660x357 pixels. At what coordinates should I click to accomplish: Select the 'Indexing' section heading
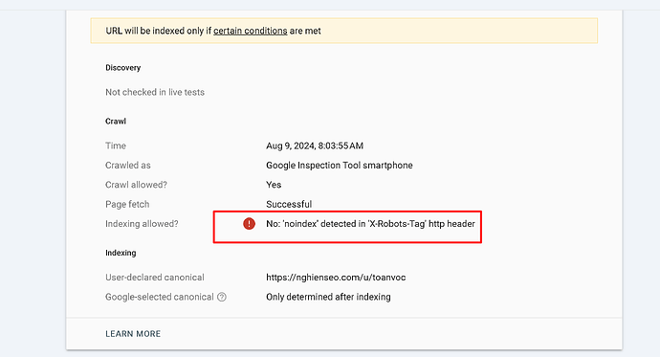121,253
